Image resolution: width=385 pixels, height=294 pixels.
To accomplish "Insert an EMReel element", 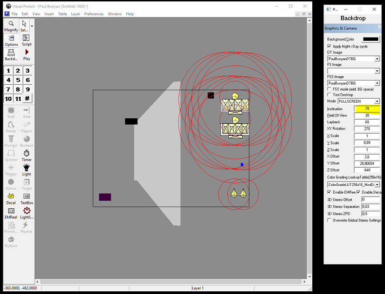I will point(11,213).
